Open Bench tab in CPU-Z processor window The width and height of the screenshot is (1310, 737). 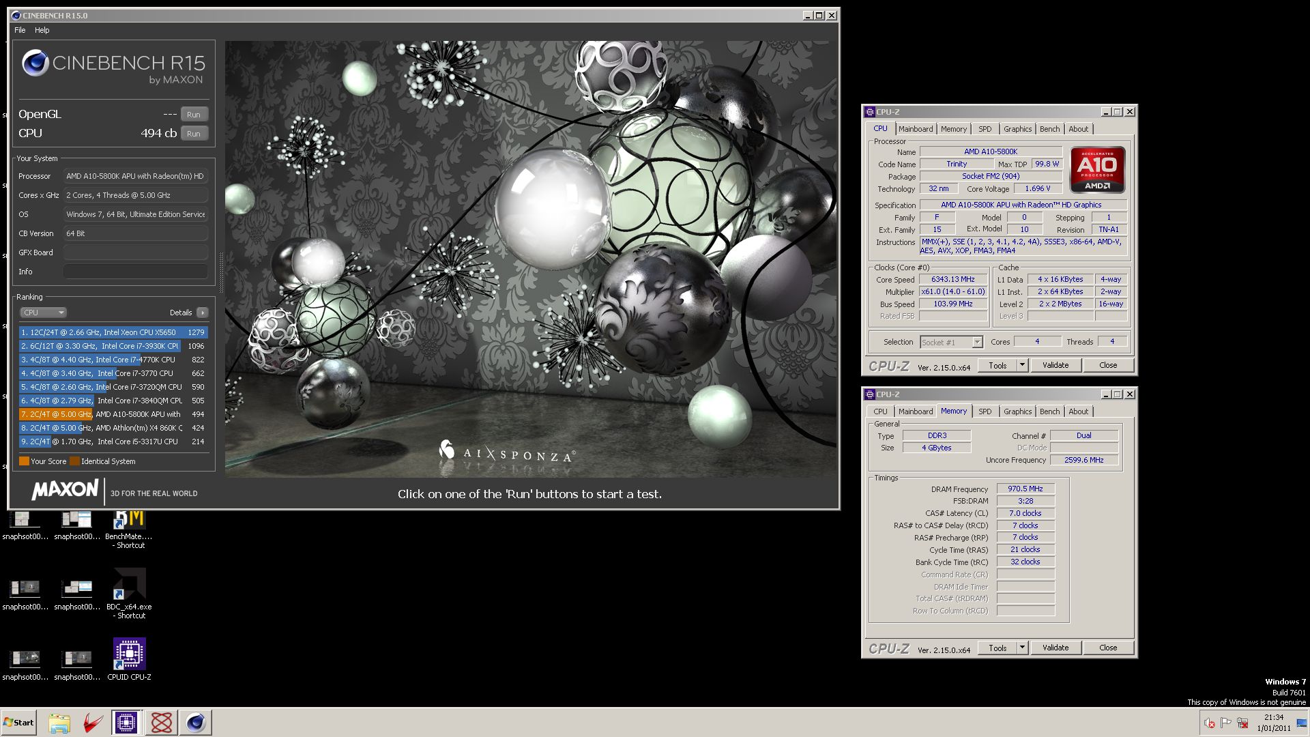click(1049, 129)
